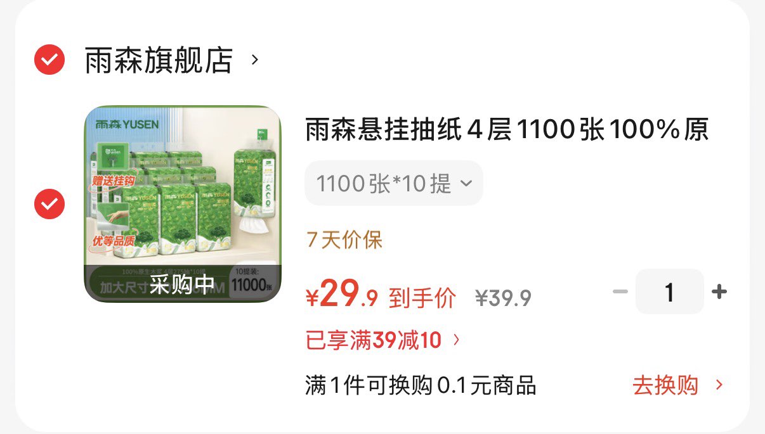This screenshot has height=434, width=765.
Task: Tap the crossed-out ¥39.9 original price
Action: pos(504,298)
